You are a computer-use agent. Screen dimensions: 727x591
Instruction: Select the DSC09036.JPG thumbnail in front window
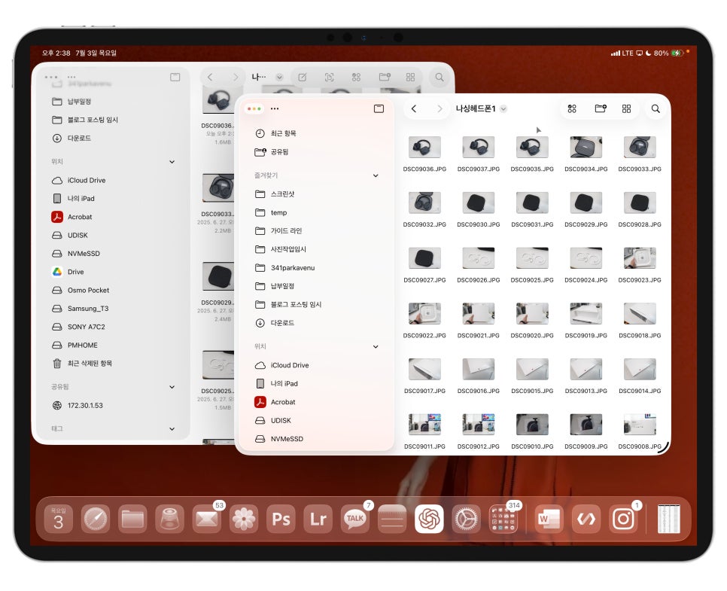[x=424, y=147]
